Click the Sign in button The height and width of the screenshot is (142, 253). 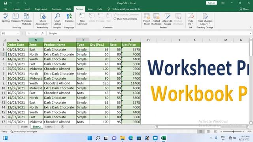pyautogui.click(x=211, y=3)
